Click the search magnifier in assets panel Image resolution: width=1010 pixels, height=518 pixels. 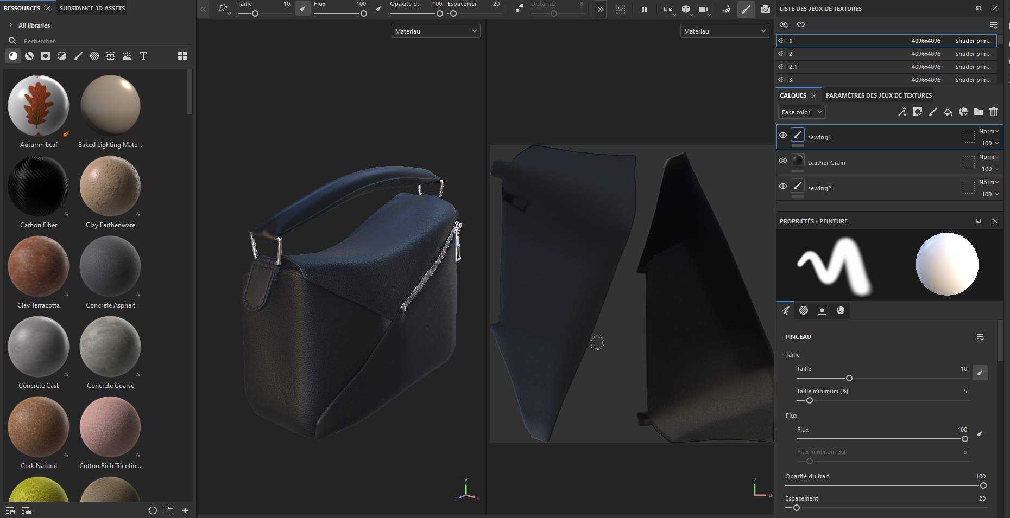12,41
